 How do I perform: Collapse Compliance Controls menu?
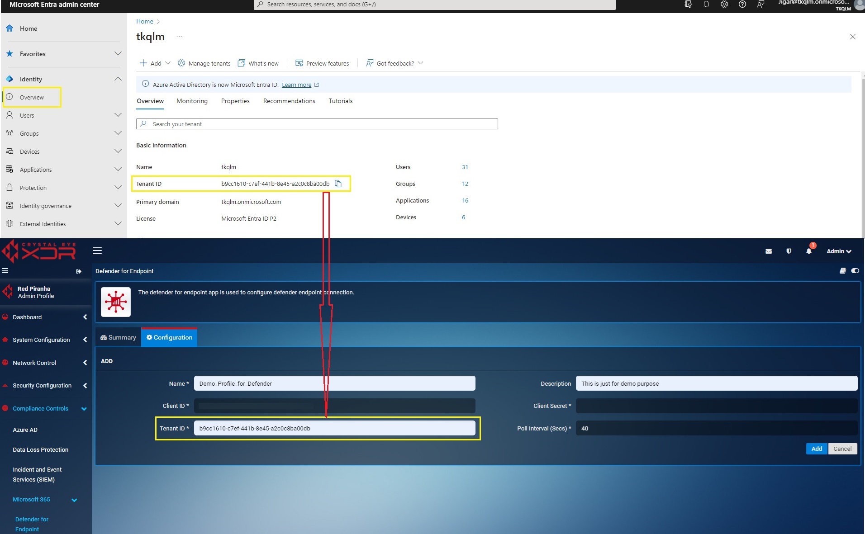(84, 409)
